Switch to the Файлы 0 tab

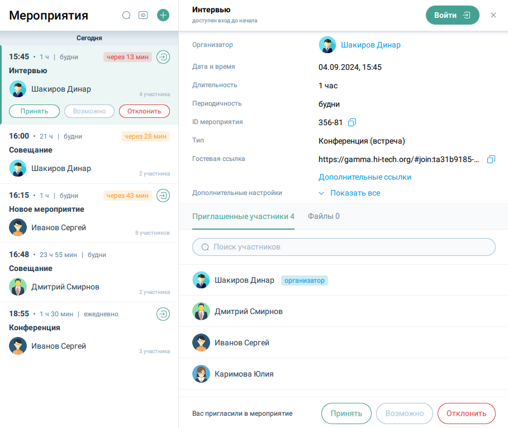coord(324,217)
